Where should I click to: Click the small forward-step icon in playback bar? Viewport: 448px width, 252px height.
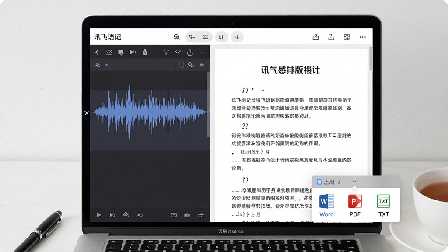point(140,215)
